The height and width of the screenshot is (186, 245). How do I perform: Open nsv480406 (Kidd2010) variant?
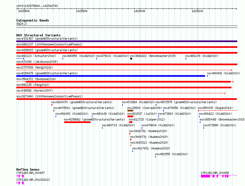(224, 73)
